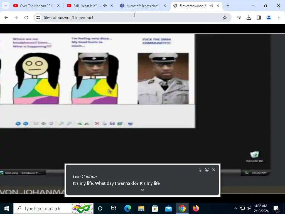Close the Over The Horizon tab
Image resolution: width=285 pixels, height=214 pixels.
[58, 6]
